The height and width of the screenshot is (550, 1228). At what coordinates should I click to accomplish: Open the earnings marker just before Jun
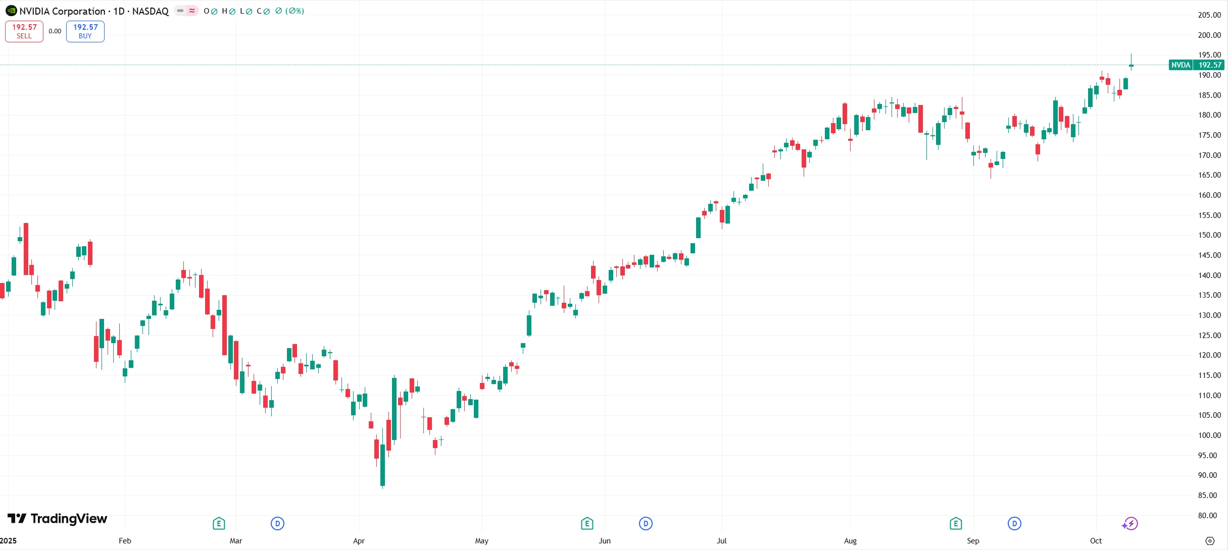click(x=587, y=523)
